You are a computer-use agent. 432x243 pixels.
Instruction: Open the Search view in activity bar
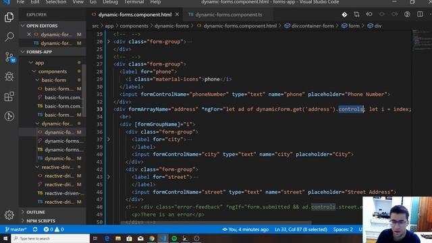pos(9,36)
